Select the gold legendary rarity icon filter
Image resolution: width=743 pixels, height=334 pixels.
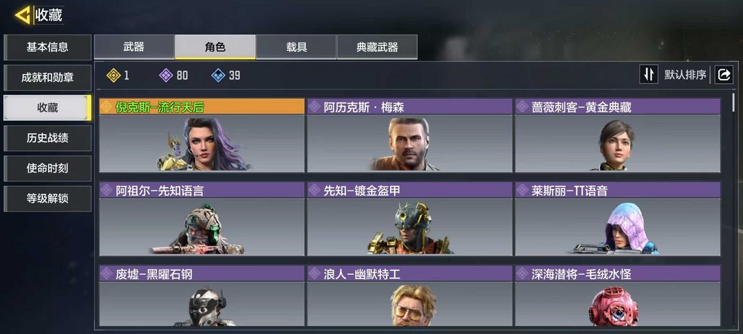(114, 75)
